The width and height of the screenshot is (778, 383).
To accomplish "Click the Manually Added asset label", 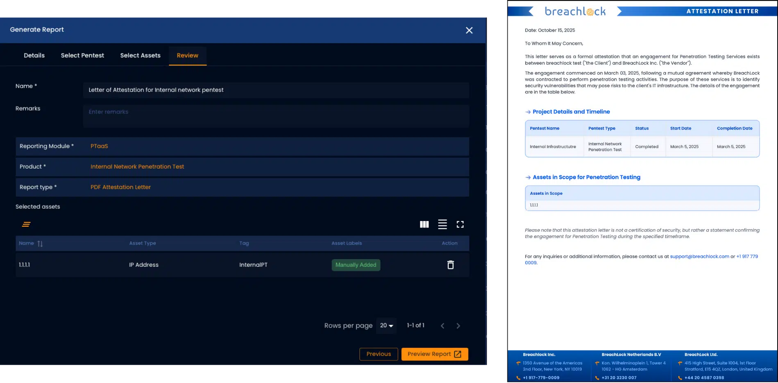I will (x=356, y=265).
